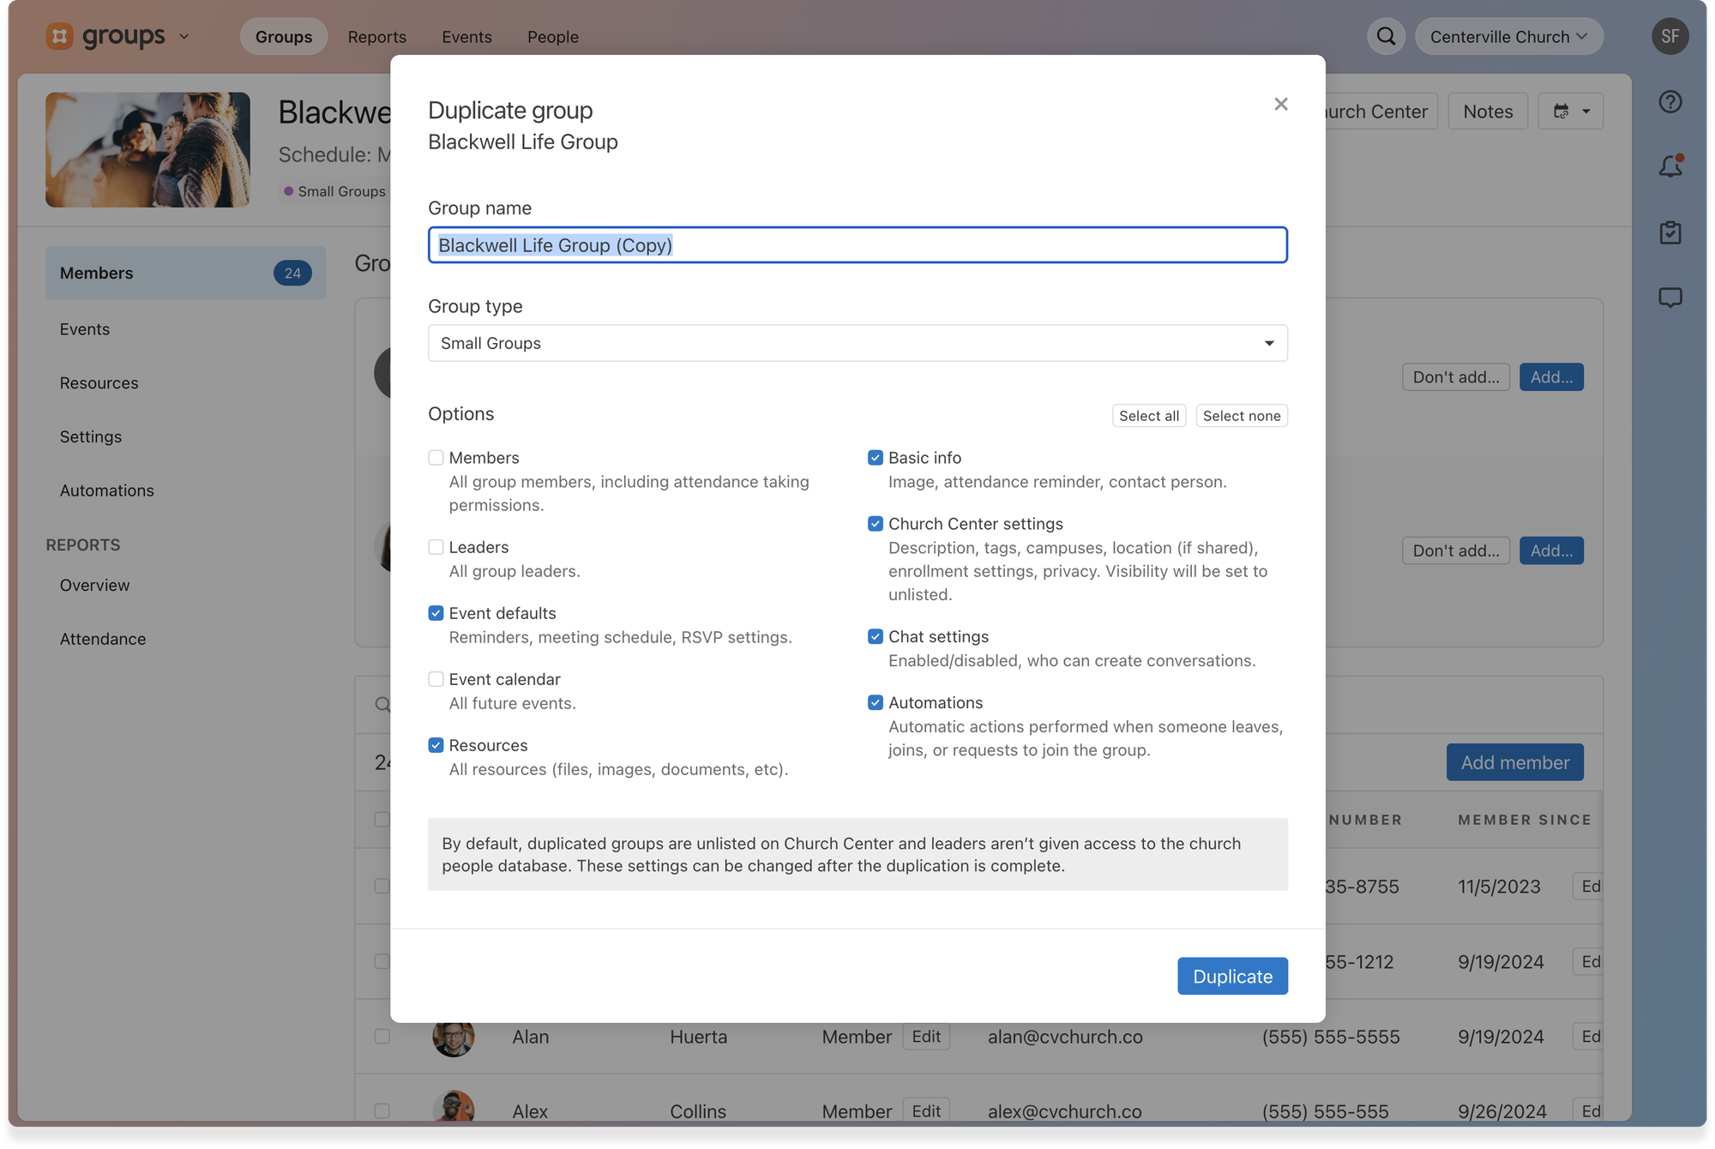Disable the Event defaults checkbox
The width and height of the screenshot is (1715, 1149).
(436, 612)
